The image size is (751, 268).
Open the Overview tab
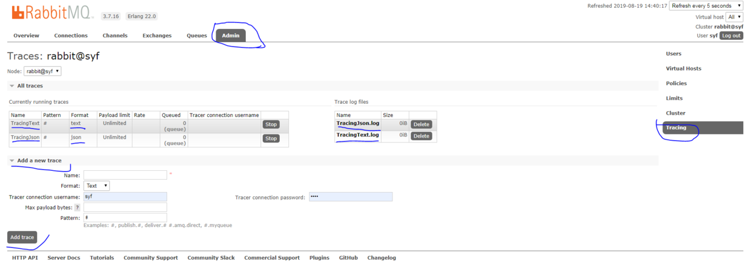26,36
